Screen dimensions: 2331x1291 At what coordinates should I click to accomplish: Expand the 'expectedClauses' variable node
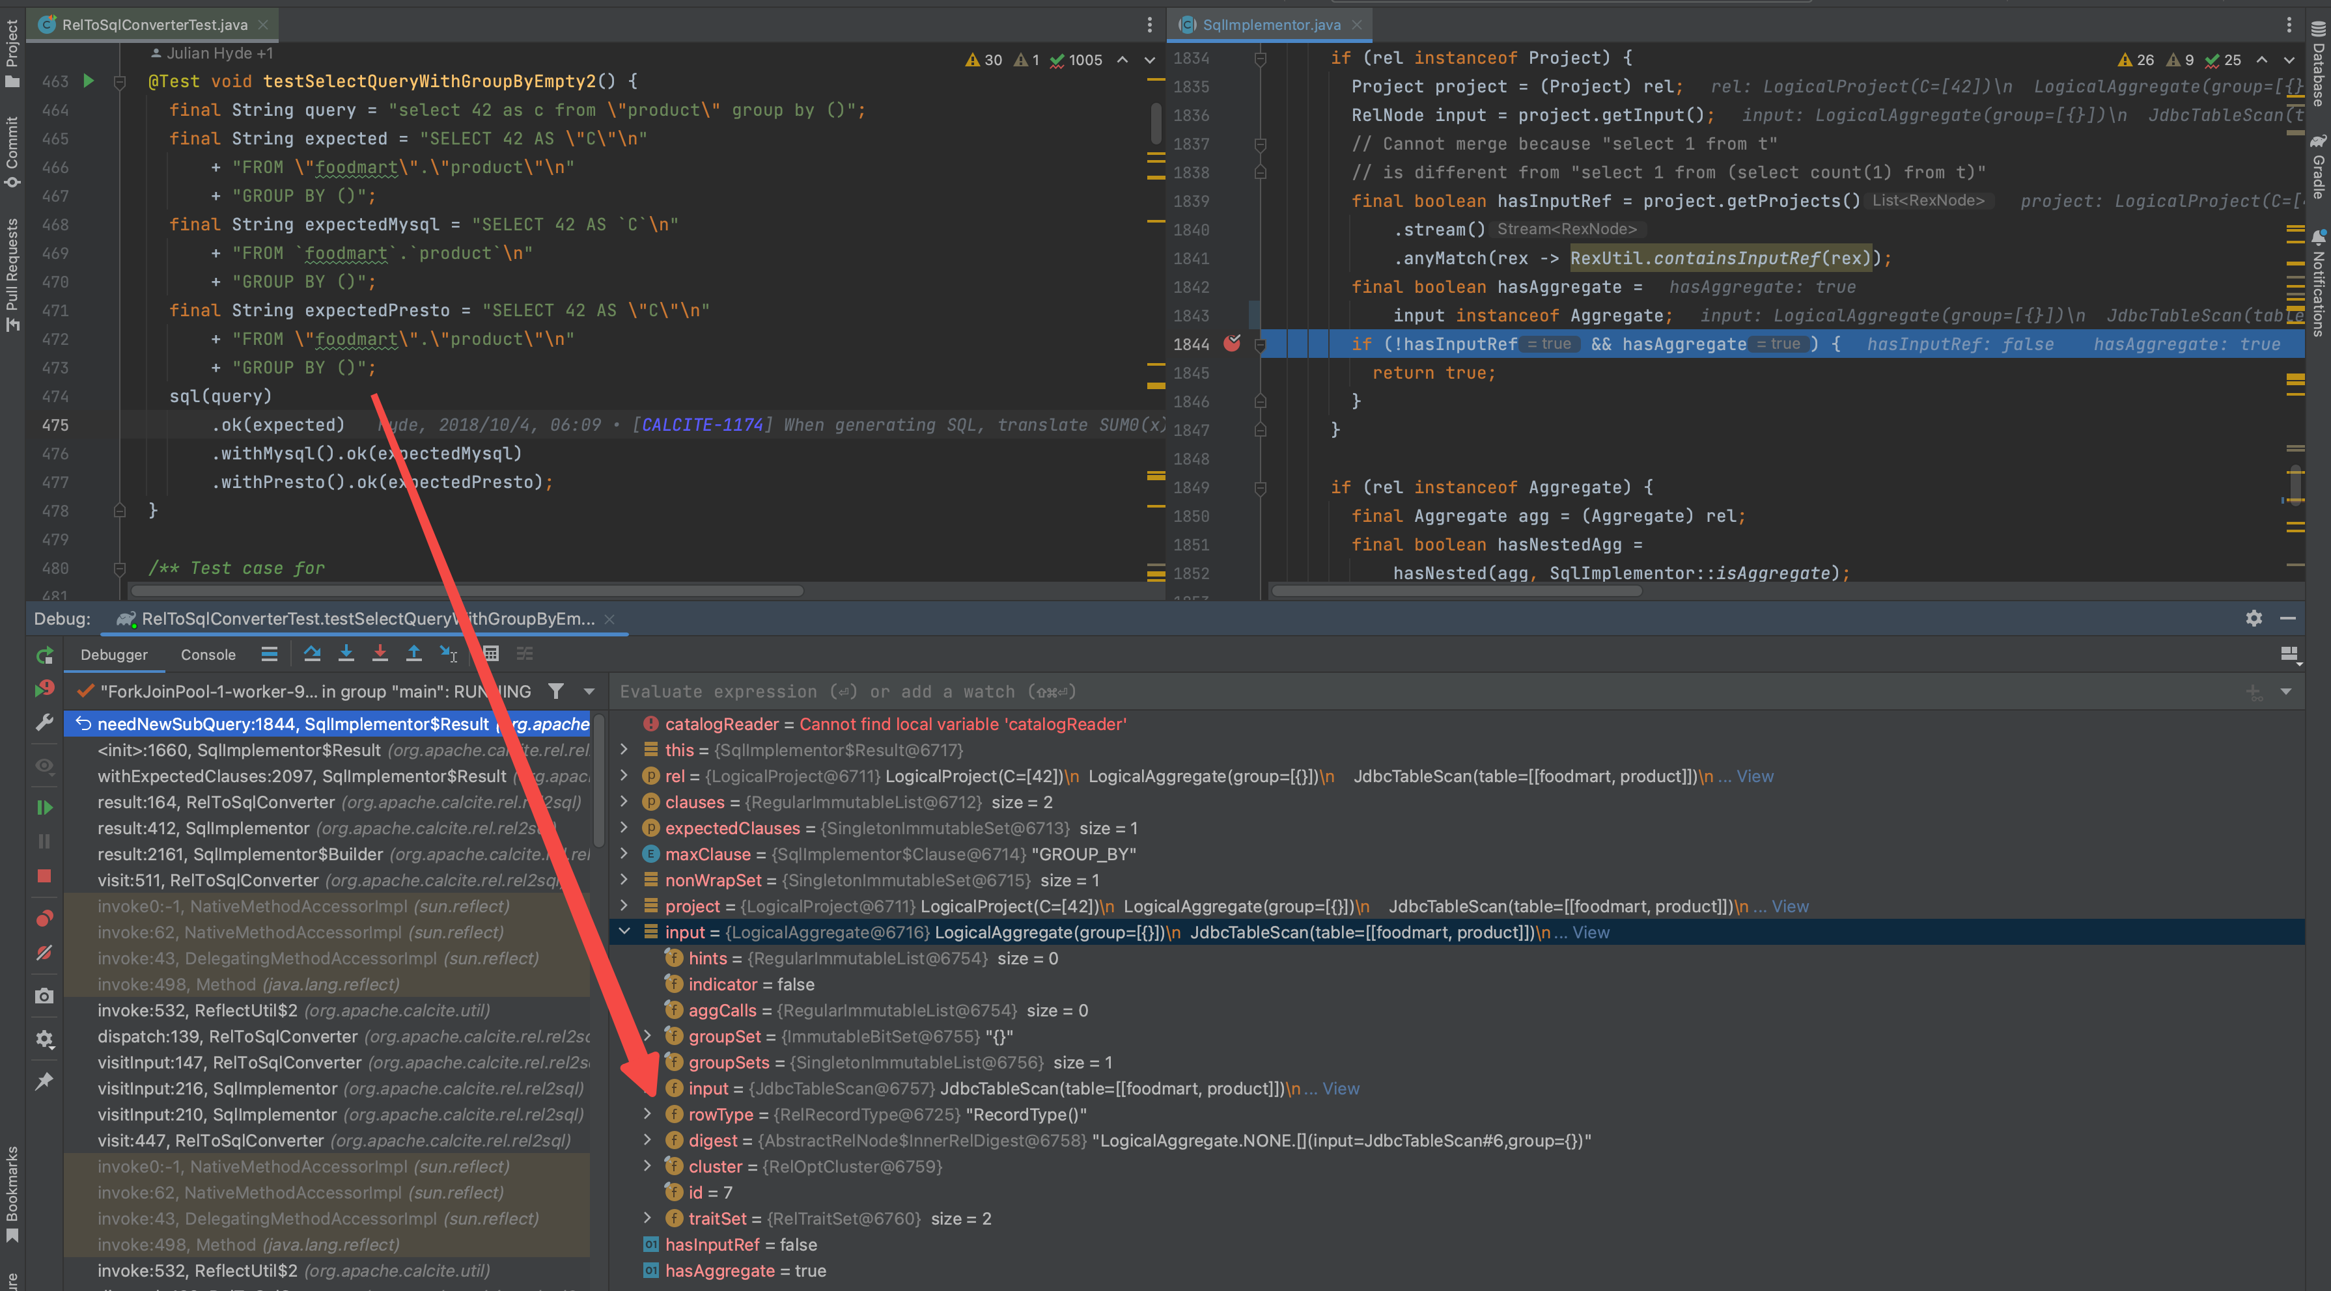624,828
